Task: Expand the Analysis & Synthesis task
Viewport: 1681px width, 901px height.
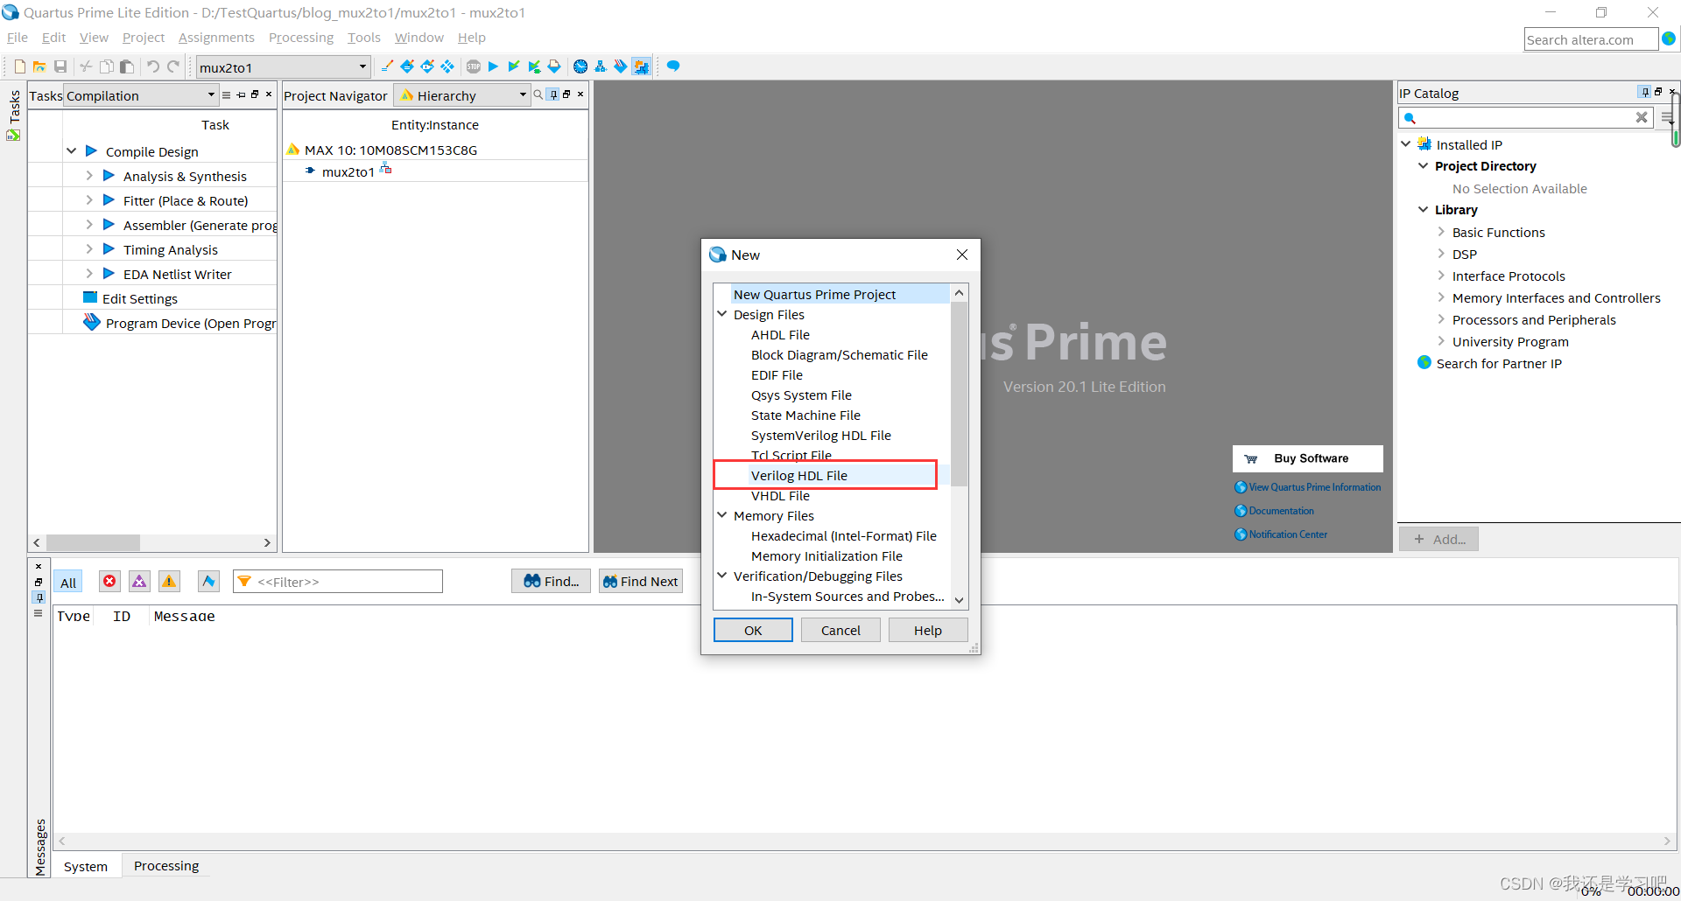Action: tap(89, 176)
